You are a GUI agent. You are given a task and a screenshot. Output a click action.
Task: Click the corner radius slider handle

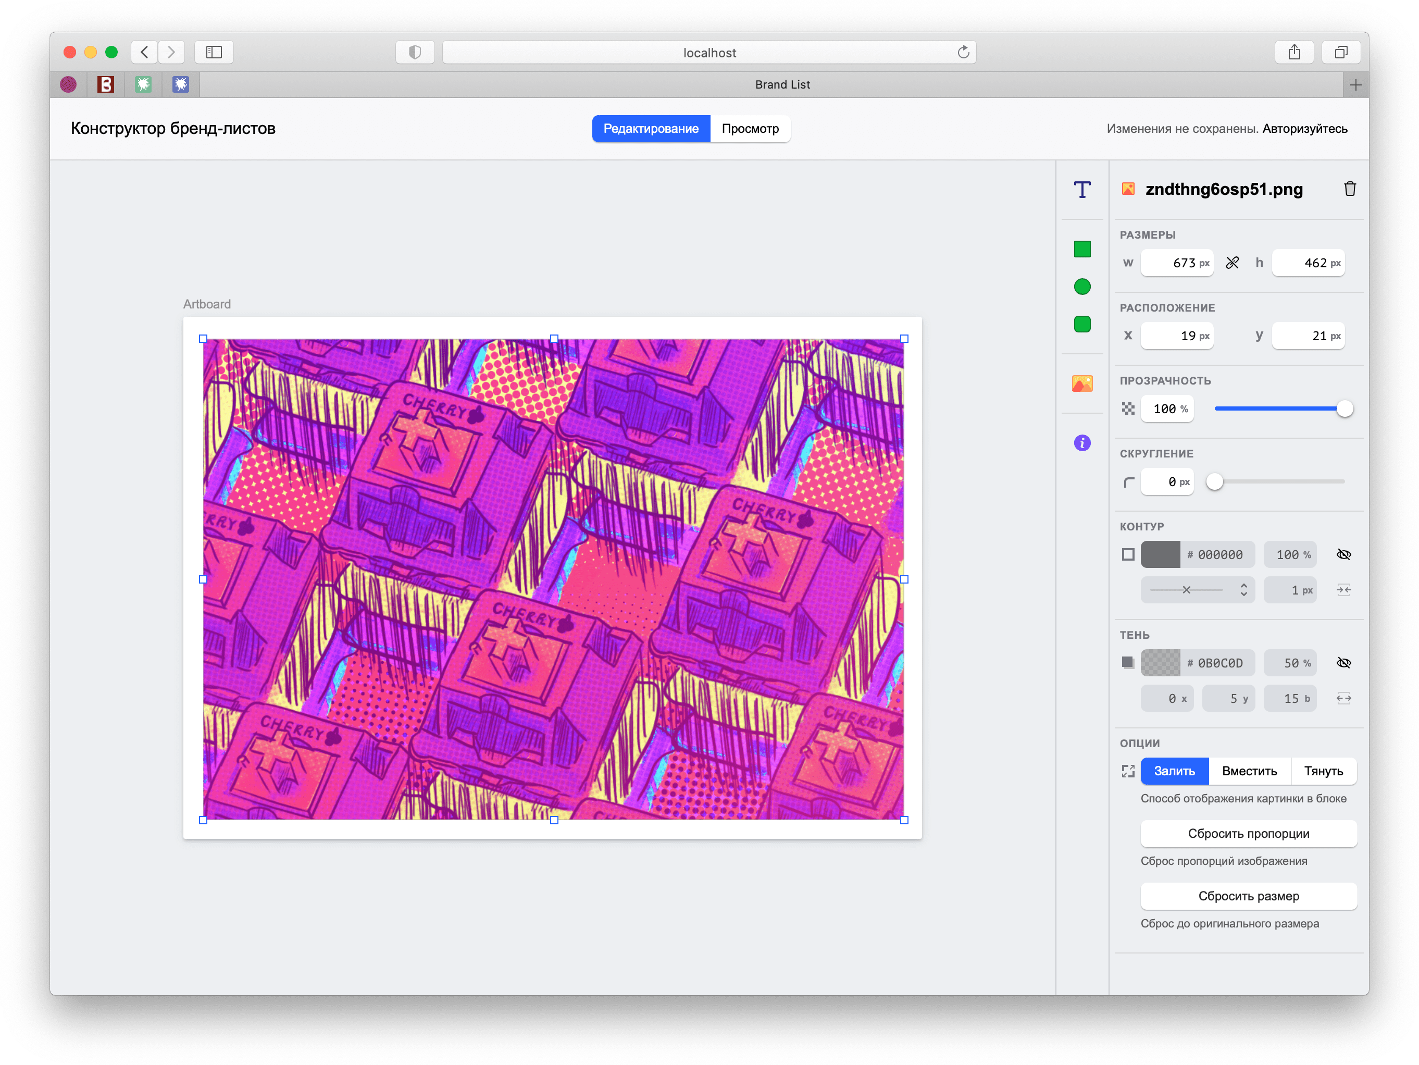coord(1214,482)
